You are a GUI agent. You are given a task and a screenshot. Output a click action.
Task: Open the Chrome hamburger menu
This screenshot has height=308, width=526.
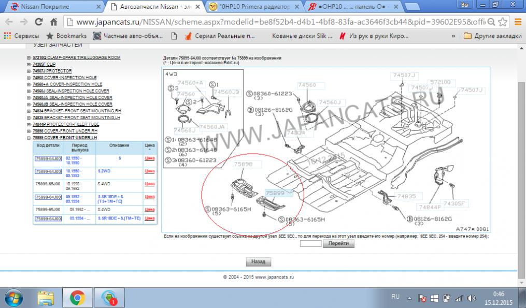518,22
